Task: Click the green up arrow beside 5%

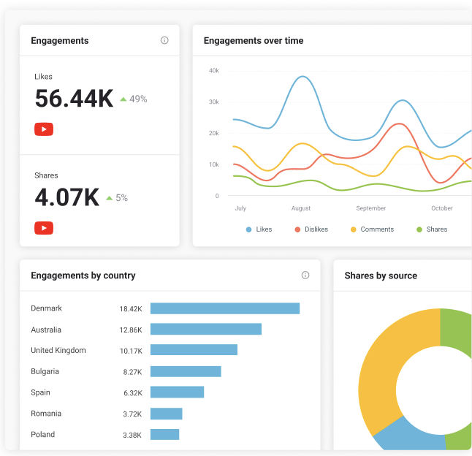Action: (x=110, y=198)
